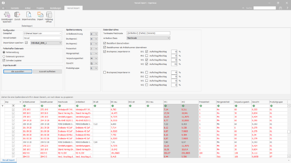Viewport: 291px width, 163px height.
Task: Focus the Textmaske Matchcode input field
Action: click(x=148, y=33)
